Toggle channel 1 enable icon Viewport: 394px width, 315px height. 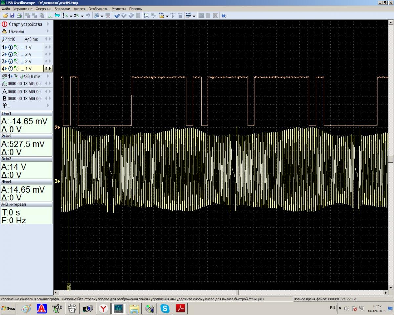point(10,47)
